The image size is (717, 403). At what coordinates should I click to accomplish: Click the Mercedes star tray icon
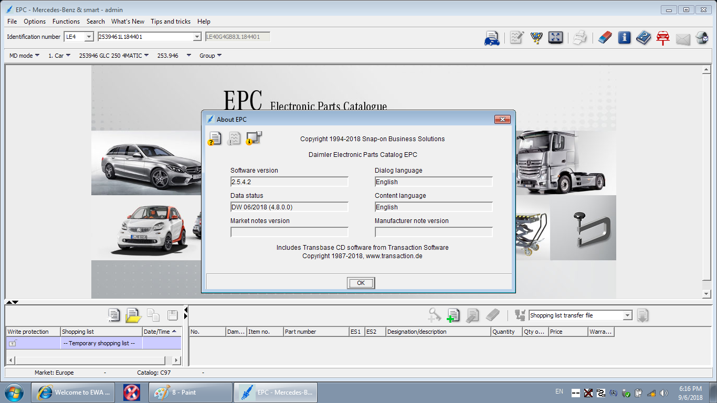[613, 393]
